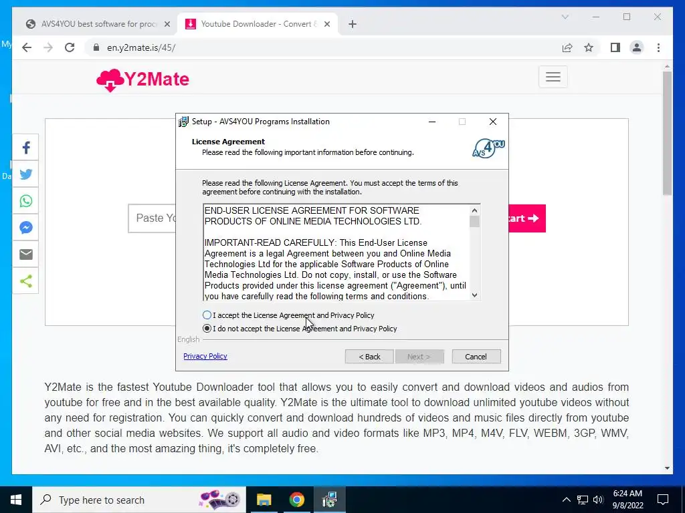
Task: Click the Next button in setup
Action: click(419, 357)
